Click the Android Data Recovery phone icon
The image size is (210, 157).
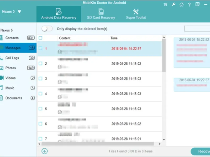click(59, 12)
